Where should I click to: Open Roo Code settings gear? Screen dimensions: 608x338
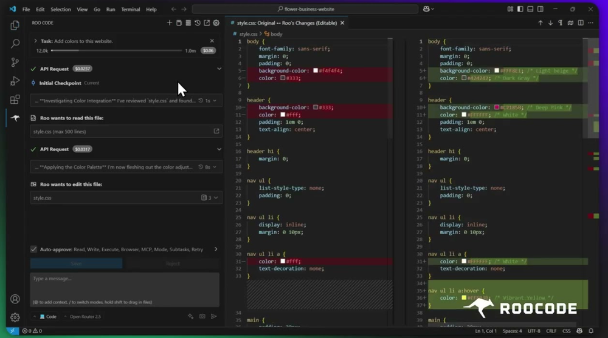coord(216,23)
